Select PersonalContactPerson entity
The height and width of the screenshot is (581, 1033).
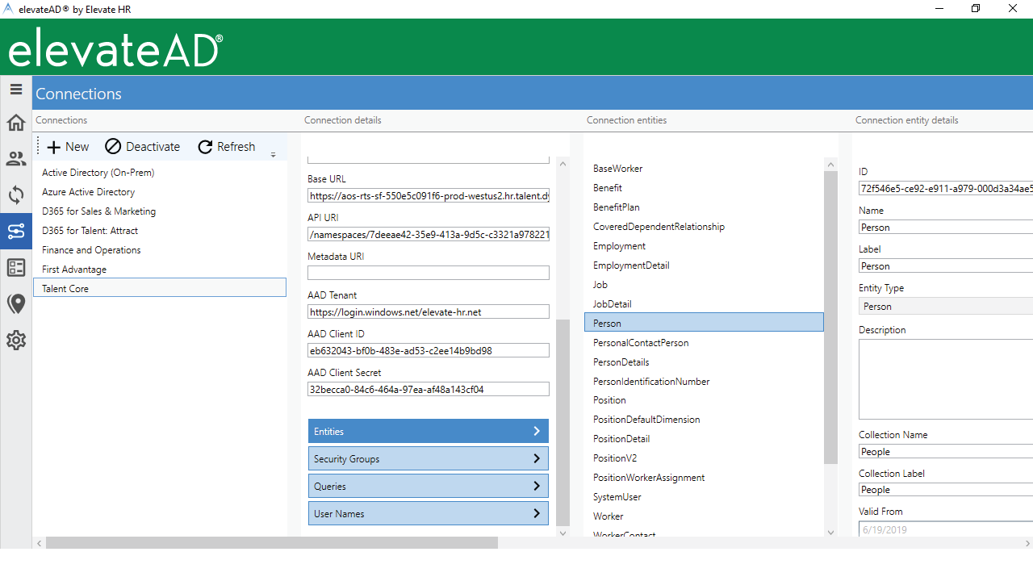(x=704, y=343)
